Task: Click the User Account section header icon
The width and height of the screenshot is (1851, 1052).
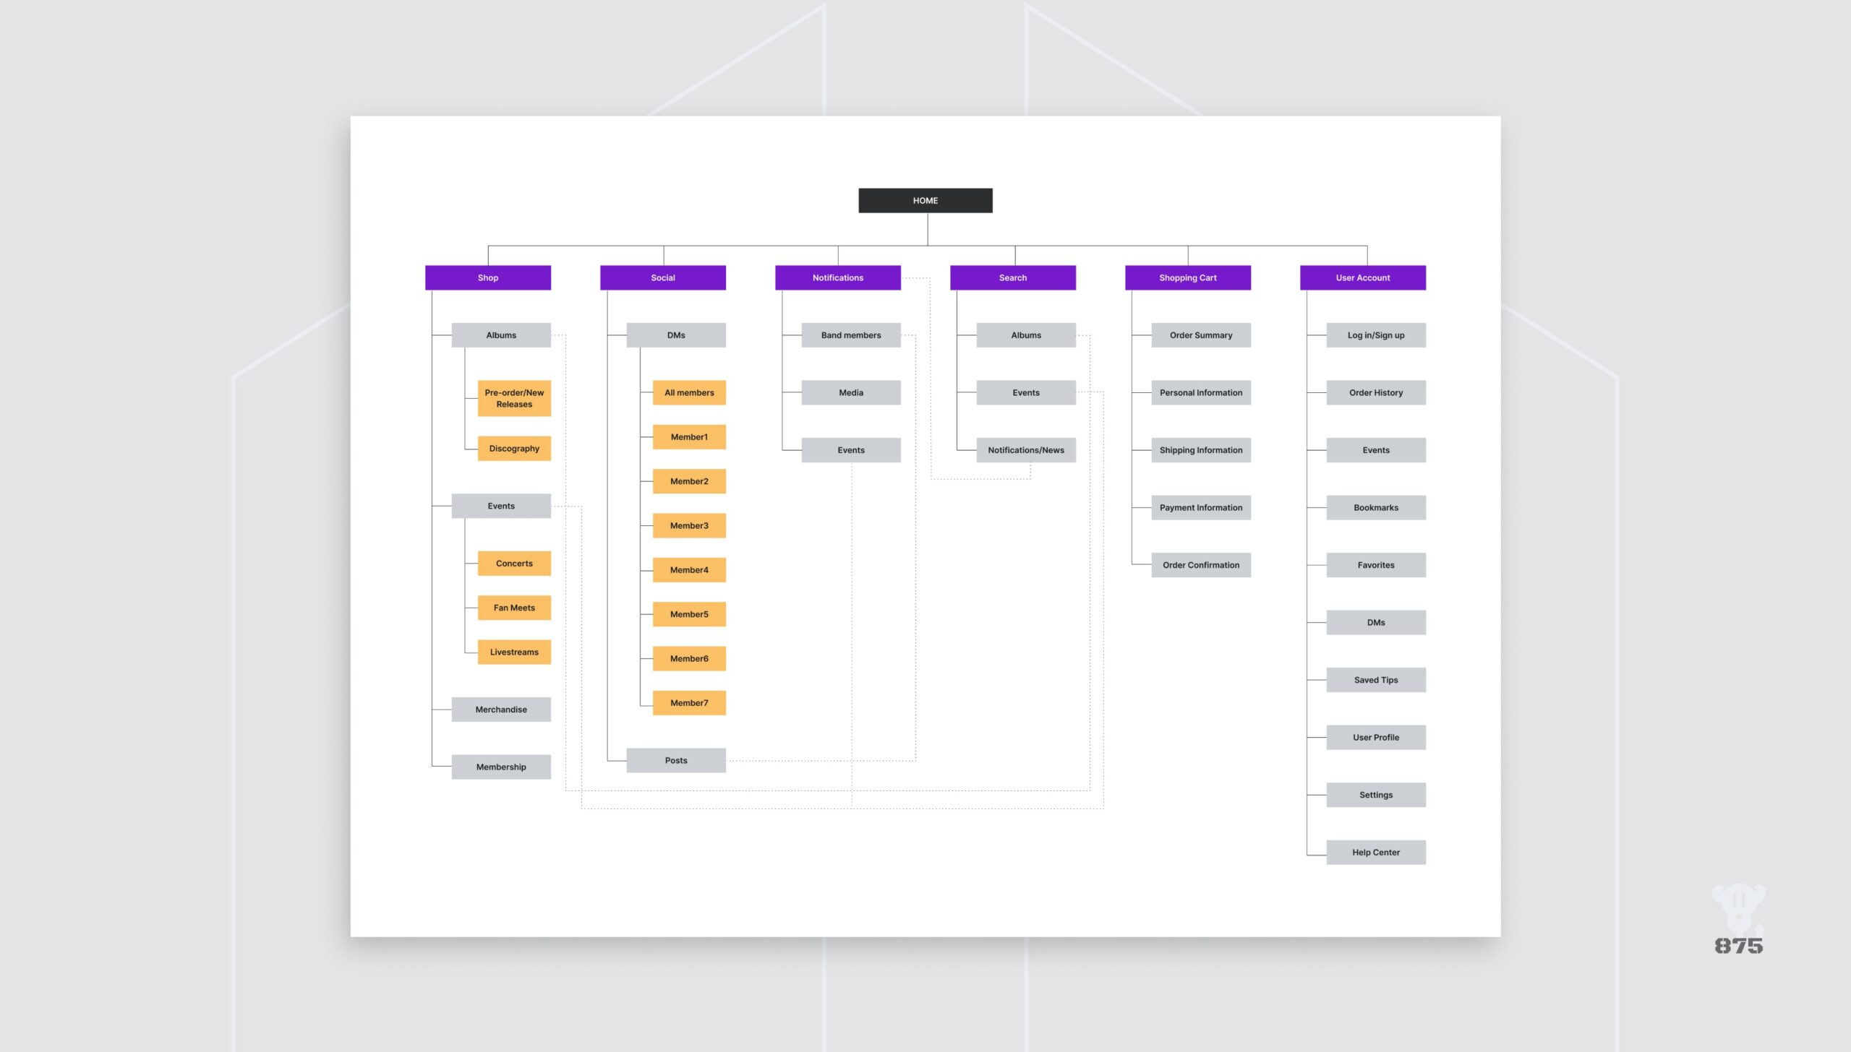Action: (1363, 277)
